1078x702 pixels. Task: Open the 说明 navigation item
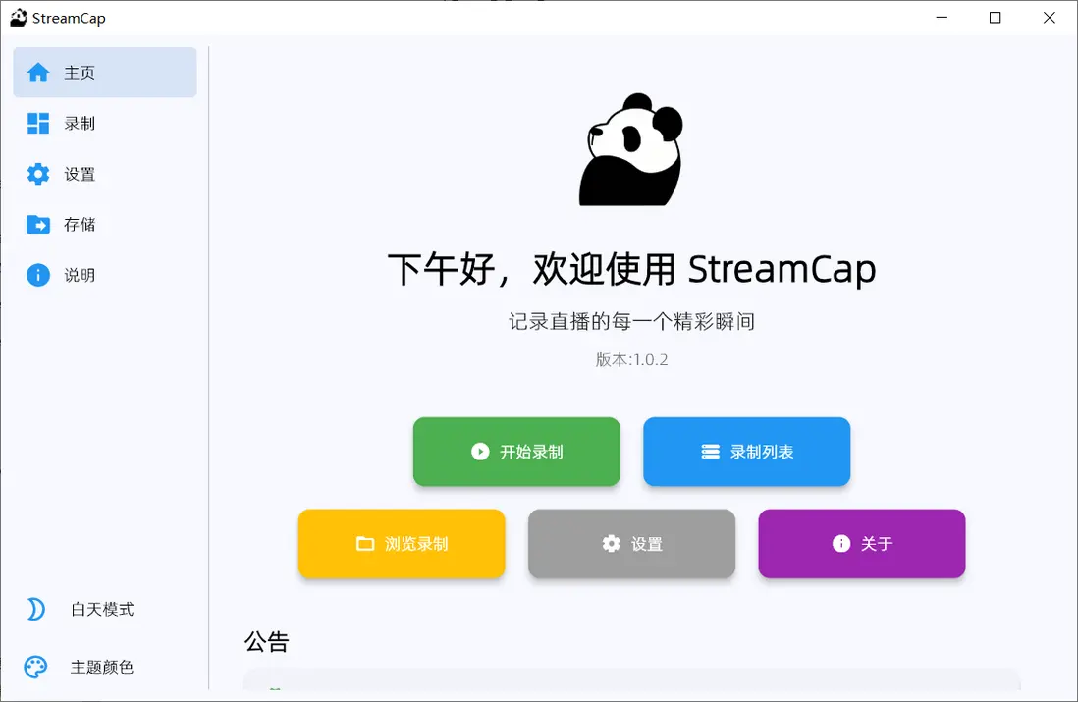[x=104, y=275]
